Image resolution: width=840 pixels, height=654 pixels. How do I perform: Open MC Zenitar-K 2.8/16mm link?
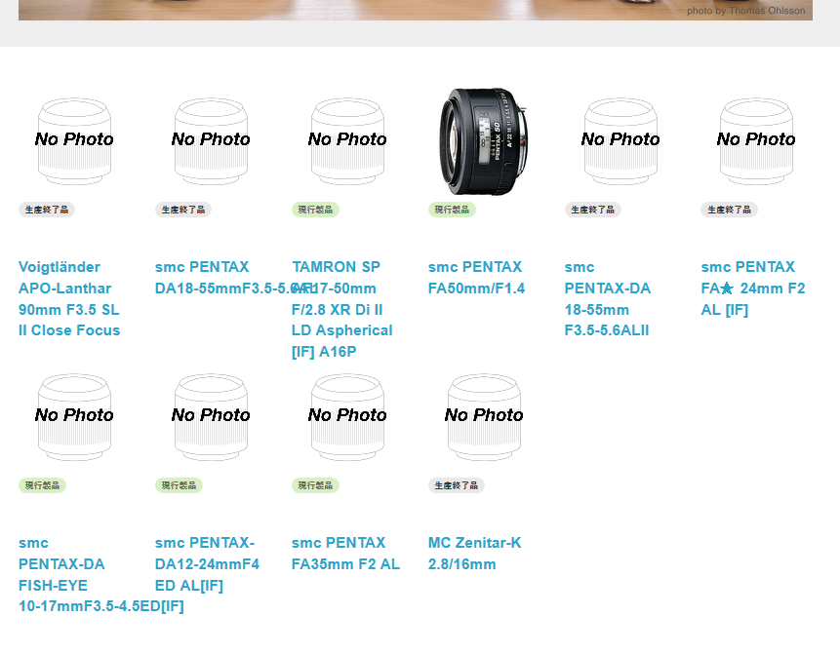pyautogui.click(x=475, y=553)
